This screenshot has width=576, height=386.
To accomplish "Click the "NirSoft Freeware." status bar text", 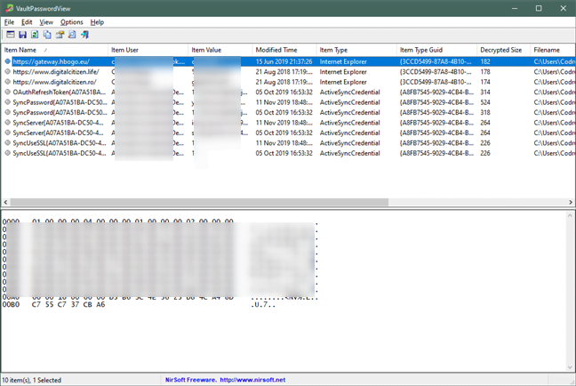I will coord(190,380).
